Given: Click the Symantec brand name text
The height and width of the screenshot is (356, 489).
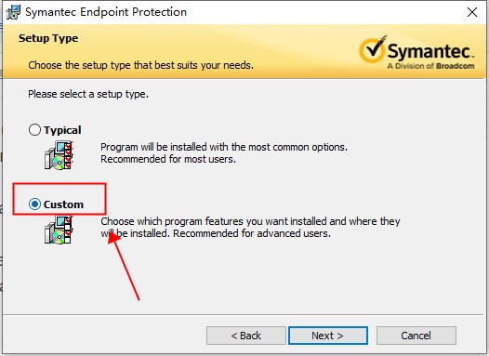Looking at the screenshot, I should point(430,51).
